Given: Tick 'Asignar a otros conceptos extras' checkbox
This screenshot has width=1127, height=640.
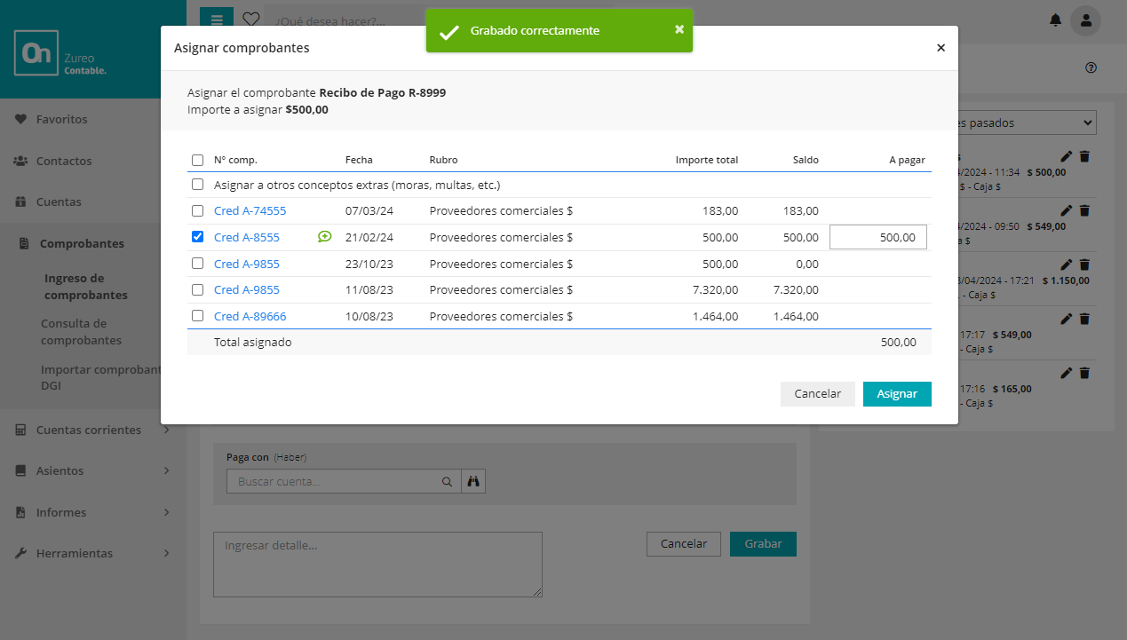Looking at the screenshot, I should coord(197,186).
